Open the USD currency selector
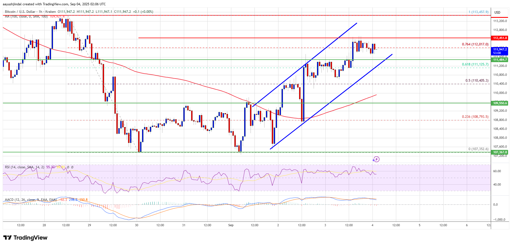This screenshot has width=512, height=246. pos(497,12)
